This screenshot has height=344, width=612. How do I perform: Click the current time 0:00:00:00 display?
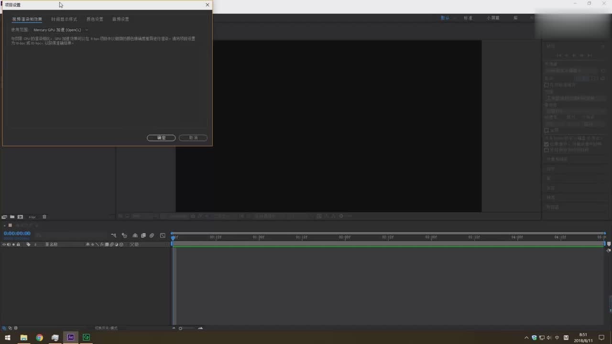[x=17, y=234]
